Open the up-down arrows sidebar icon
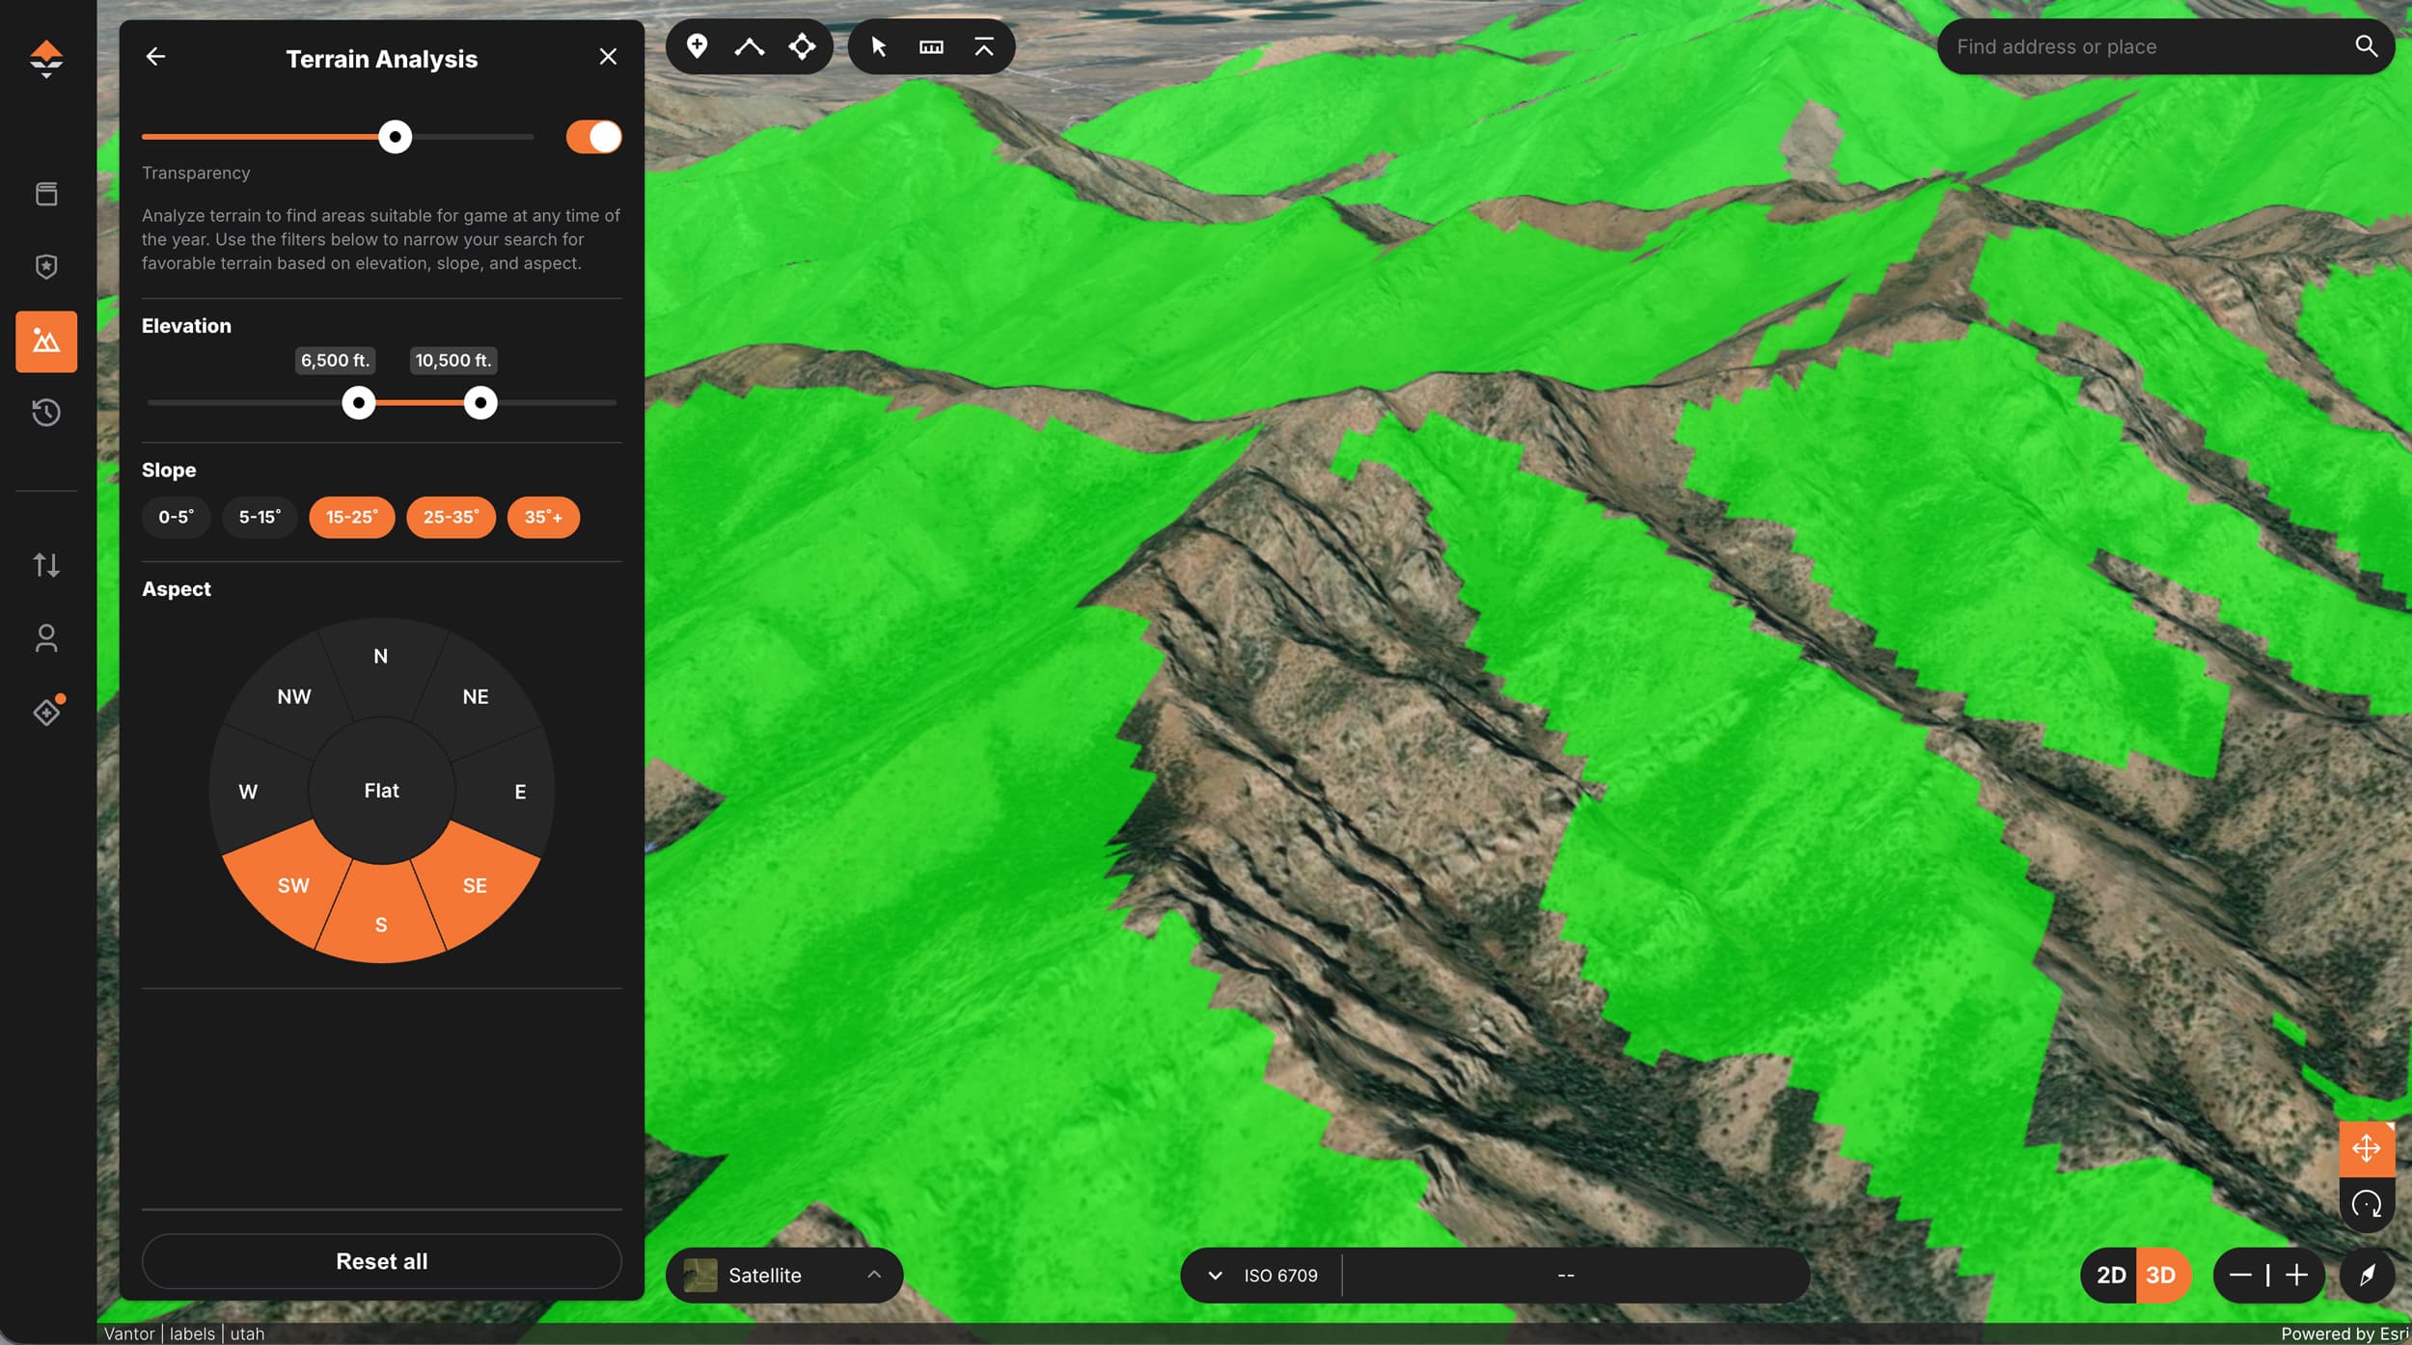Screen dimensions: 2412x1345 [x=46, y=564]
